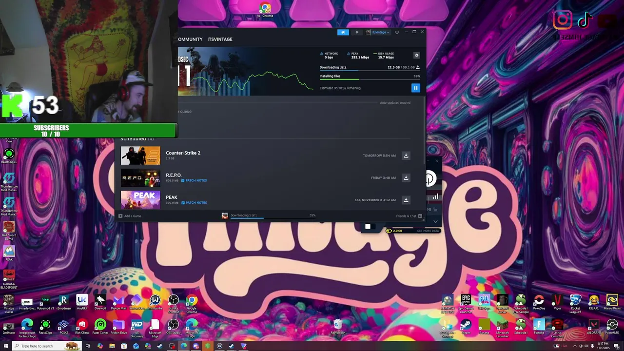This screenshot has height=351, width=624.
Task: Open Steam notifications bell
Action: [x=356, y=32]
